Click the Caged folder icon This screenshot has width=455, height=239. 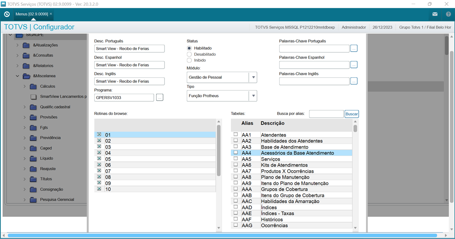pos(33,148)
